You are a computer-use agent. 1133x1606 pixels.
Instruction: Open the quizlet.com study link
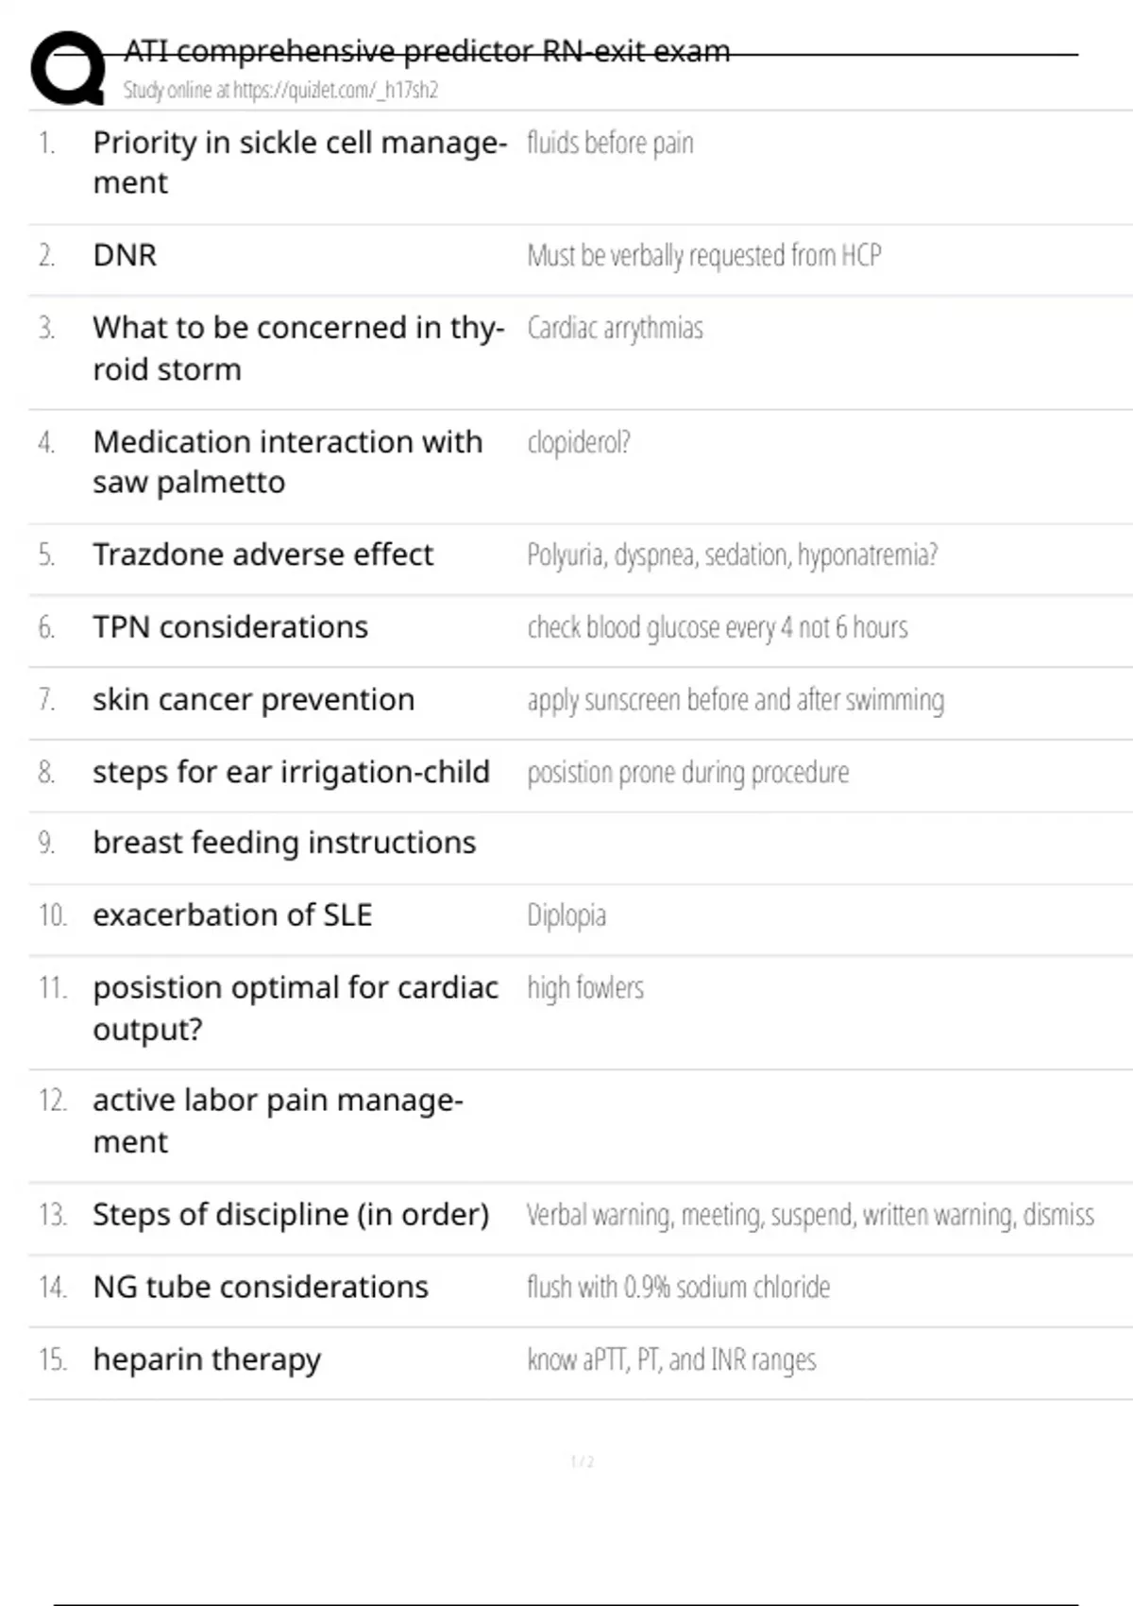(280, 91)
